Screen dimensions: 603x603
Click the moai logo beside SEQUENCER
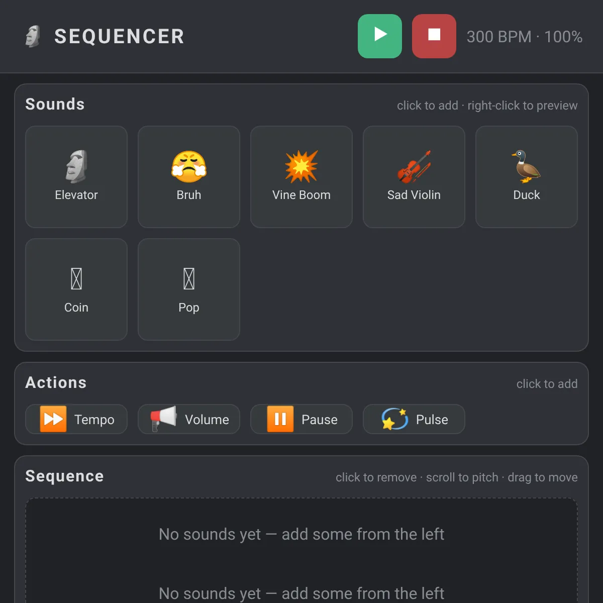coord(33,36)
